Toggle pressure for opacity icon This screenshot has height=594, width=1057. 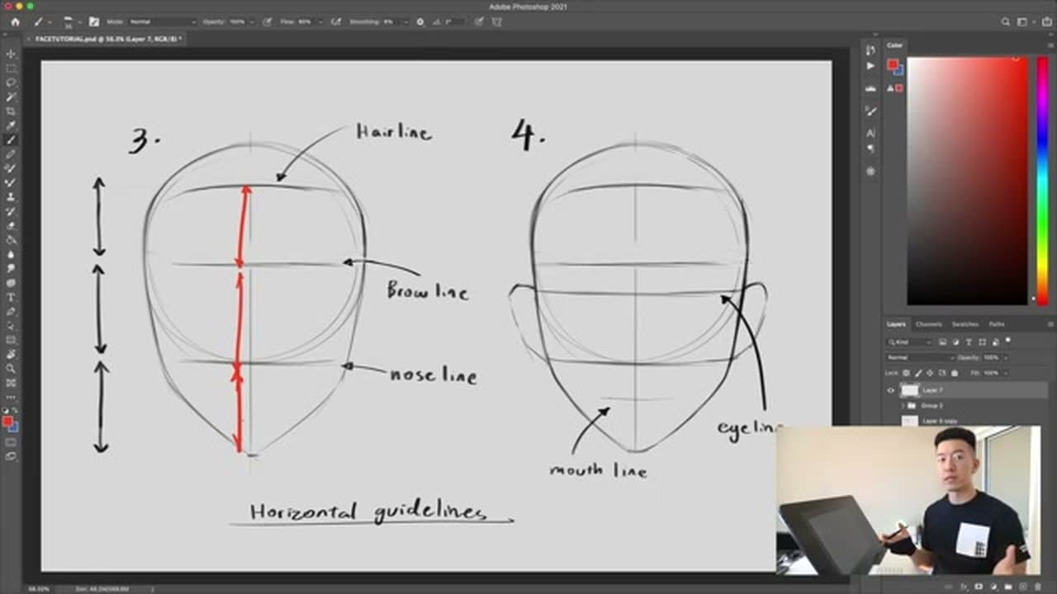pyautogui.click(x=268, y=21)
